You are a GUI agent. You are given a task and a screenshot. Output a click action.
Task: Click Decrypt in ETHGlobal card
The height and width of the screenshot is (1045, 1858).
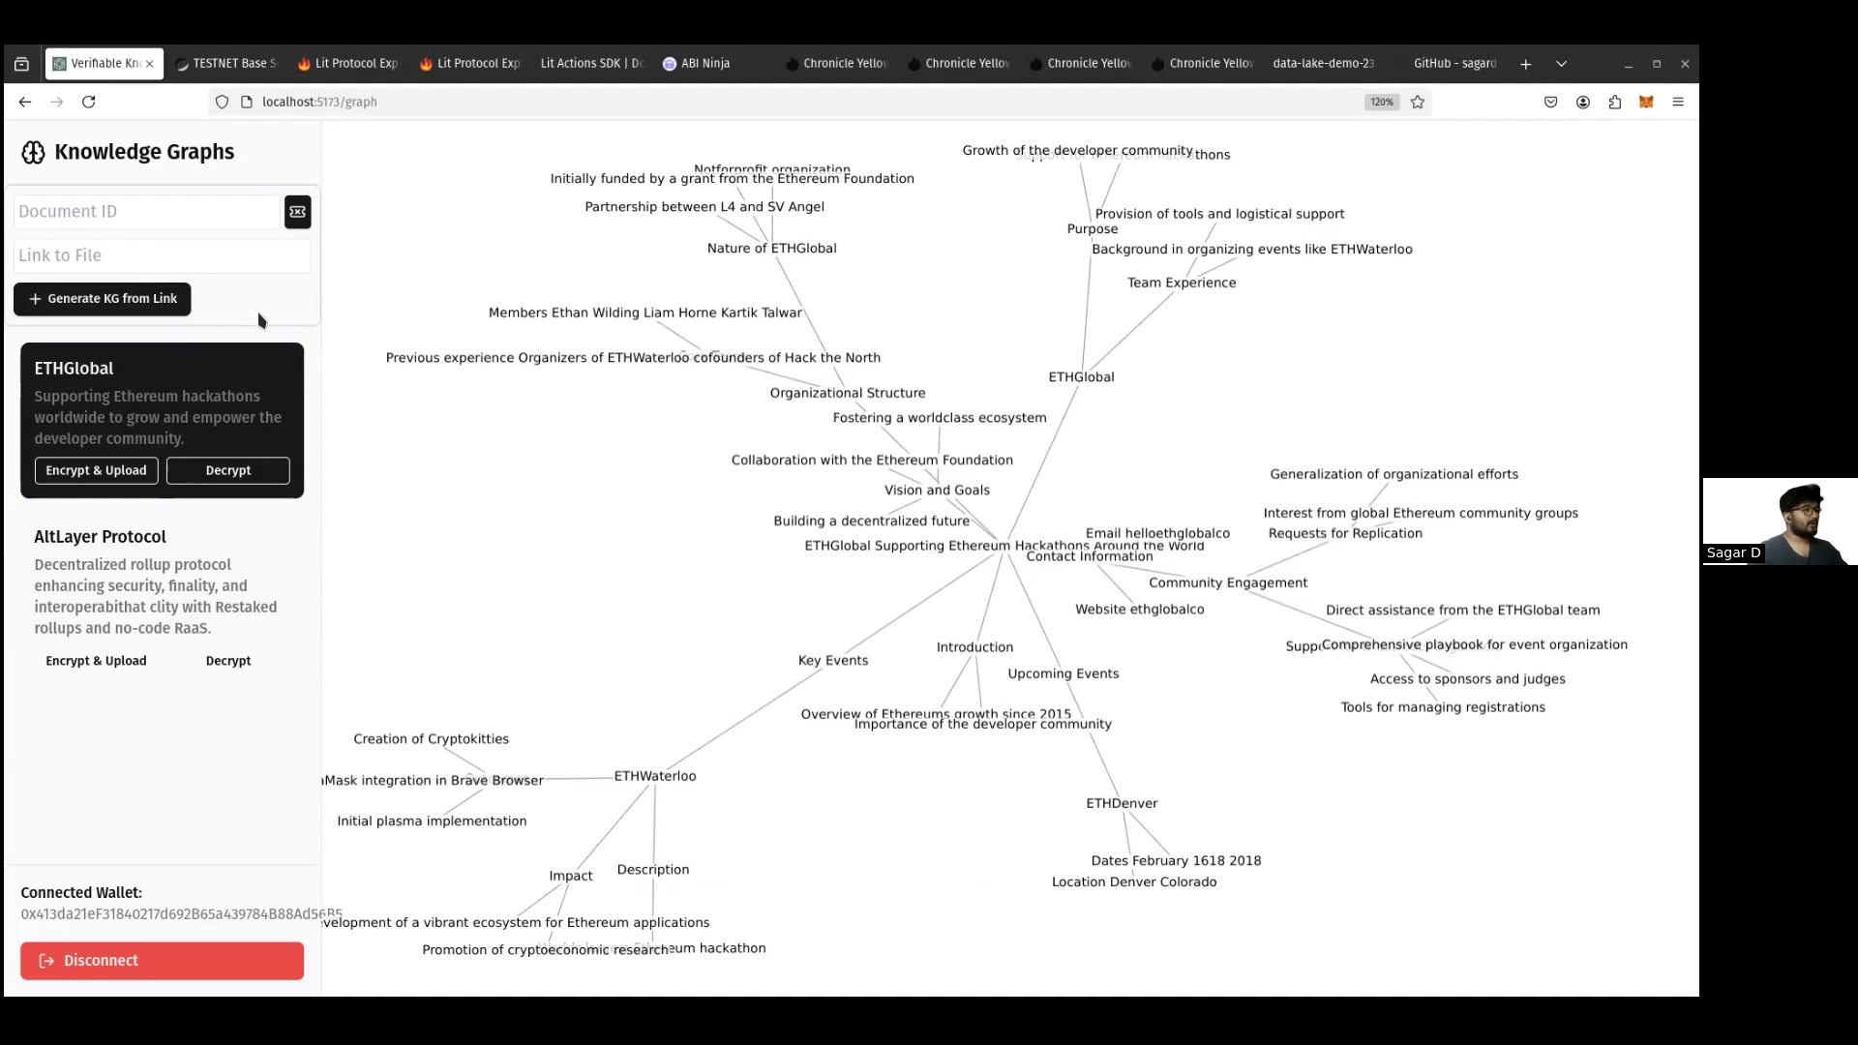[x=228, y=470]
